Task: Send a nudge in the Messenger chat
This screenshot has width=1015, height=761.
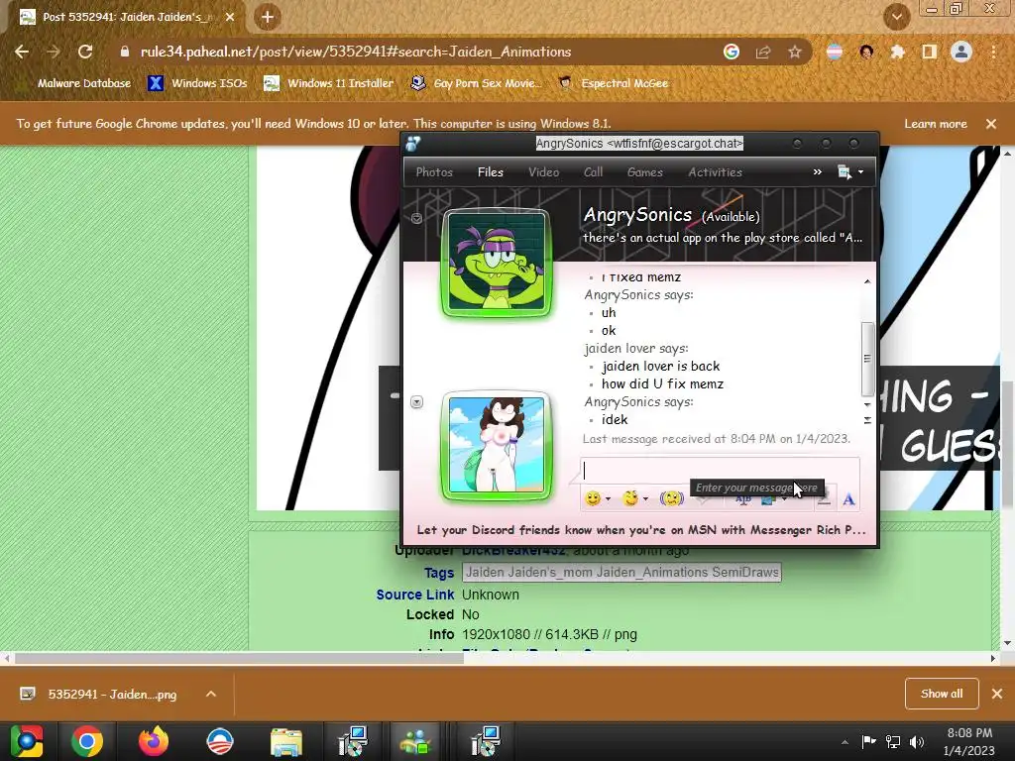Action: (672, 498)
